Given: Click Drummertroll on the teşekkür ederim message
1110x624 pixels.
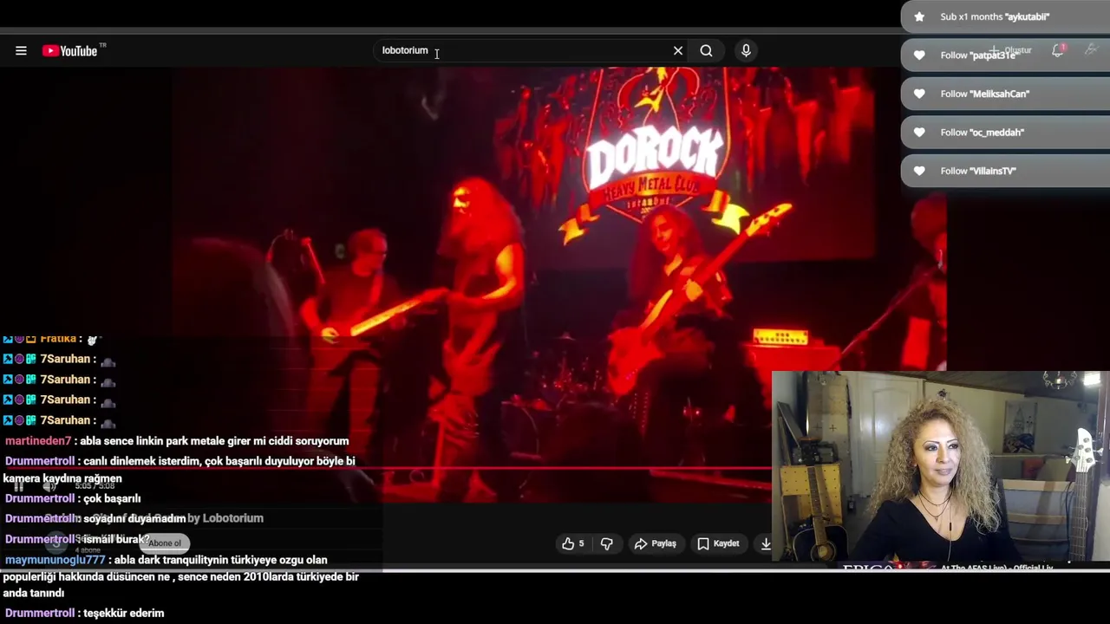Looking at the screenshot, I should 40,613.
